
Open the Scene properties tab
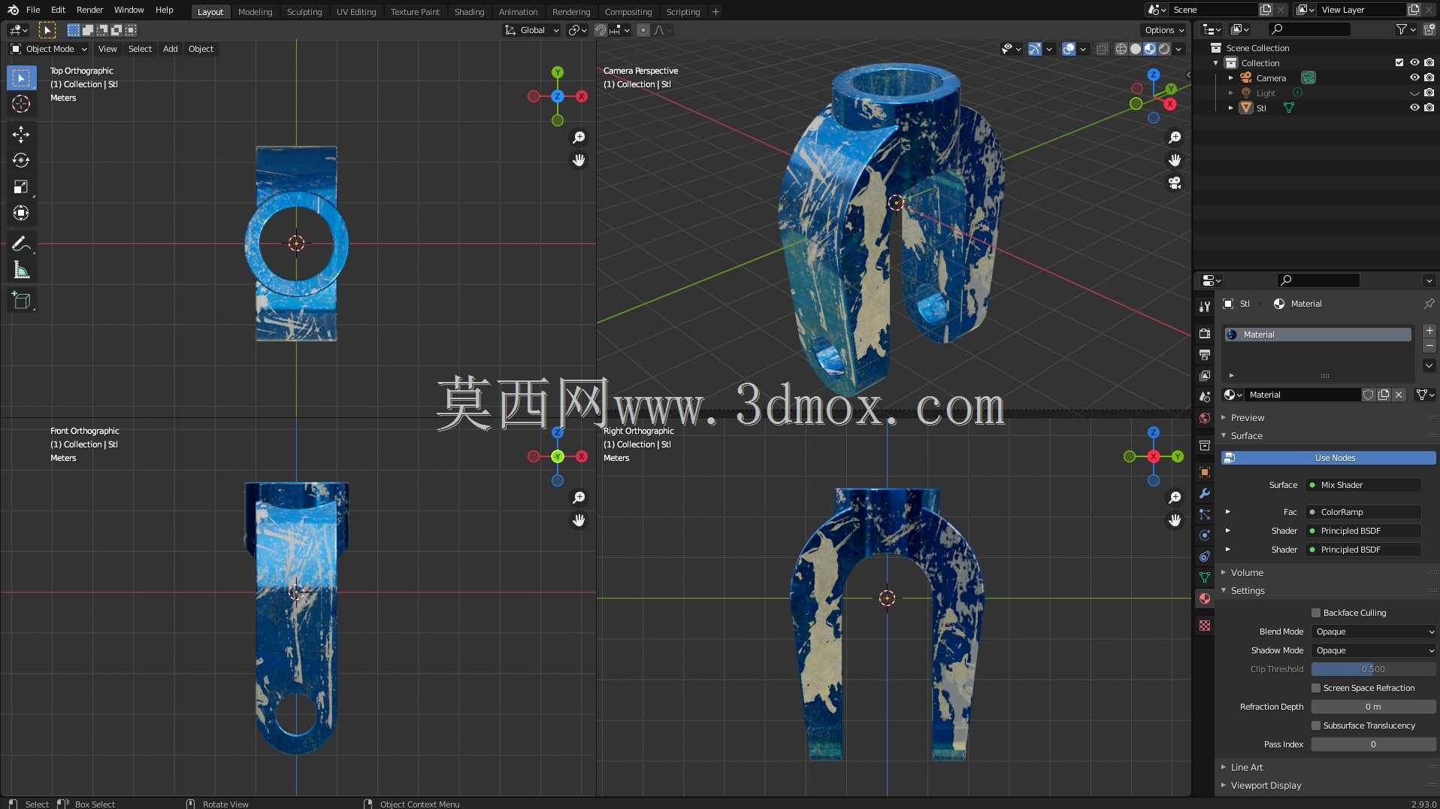coord(1205,396)
